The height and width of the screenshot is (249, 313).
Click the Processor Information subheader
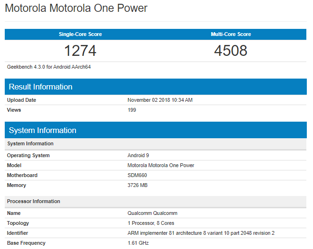(x=156, y=202)
